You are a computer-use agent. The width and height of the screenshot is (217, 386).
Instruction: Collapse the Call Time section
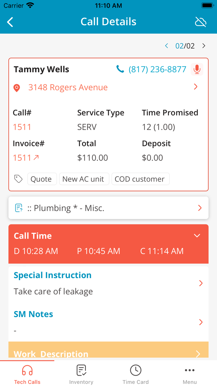pyautogui.click(x=197, y=236)
